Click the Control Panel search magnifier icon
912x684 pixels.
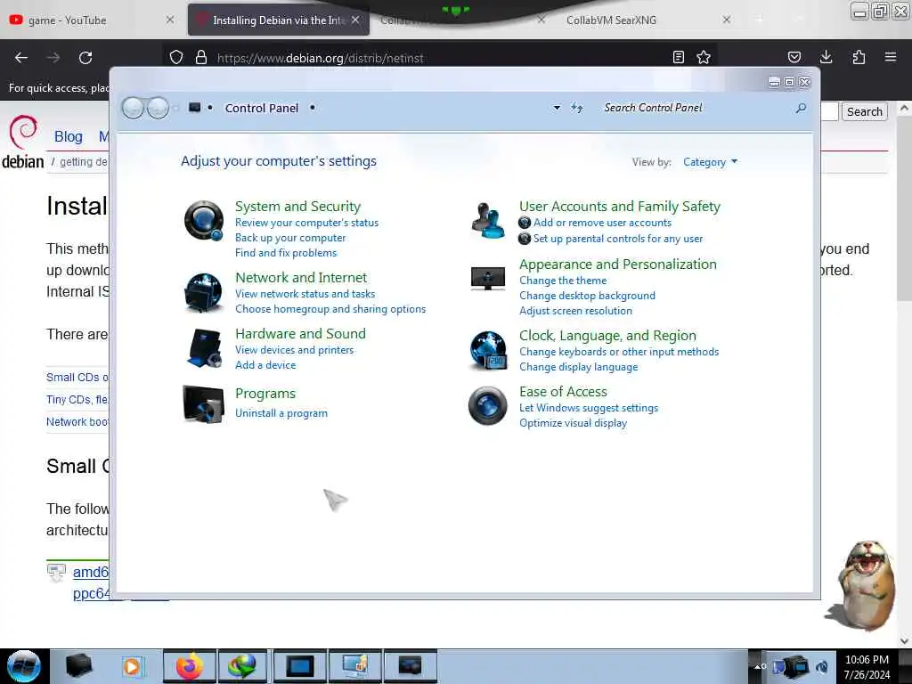coord(801,108)
